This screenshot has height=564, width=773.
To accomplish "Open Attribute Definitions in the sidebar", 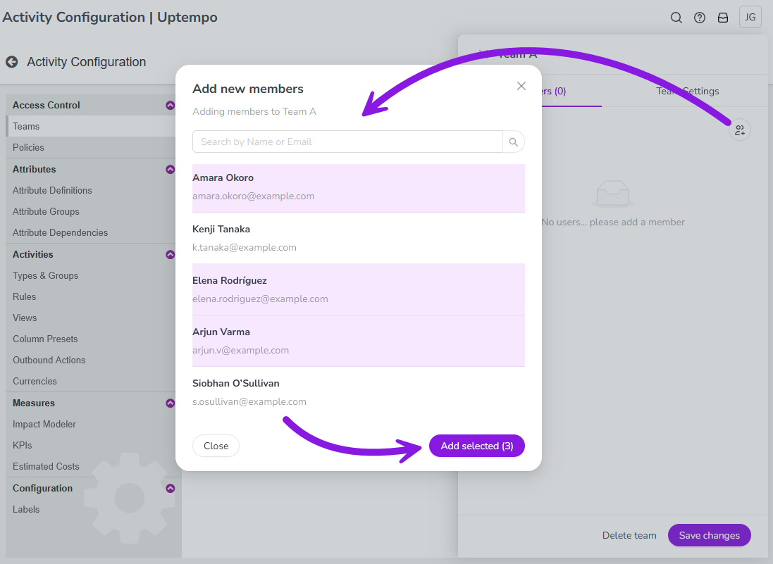I will click(91, 191).
